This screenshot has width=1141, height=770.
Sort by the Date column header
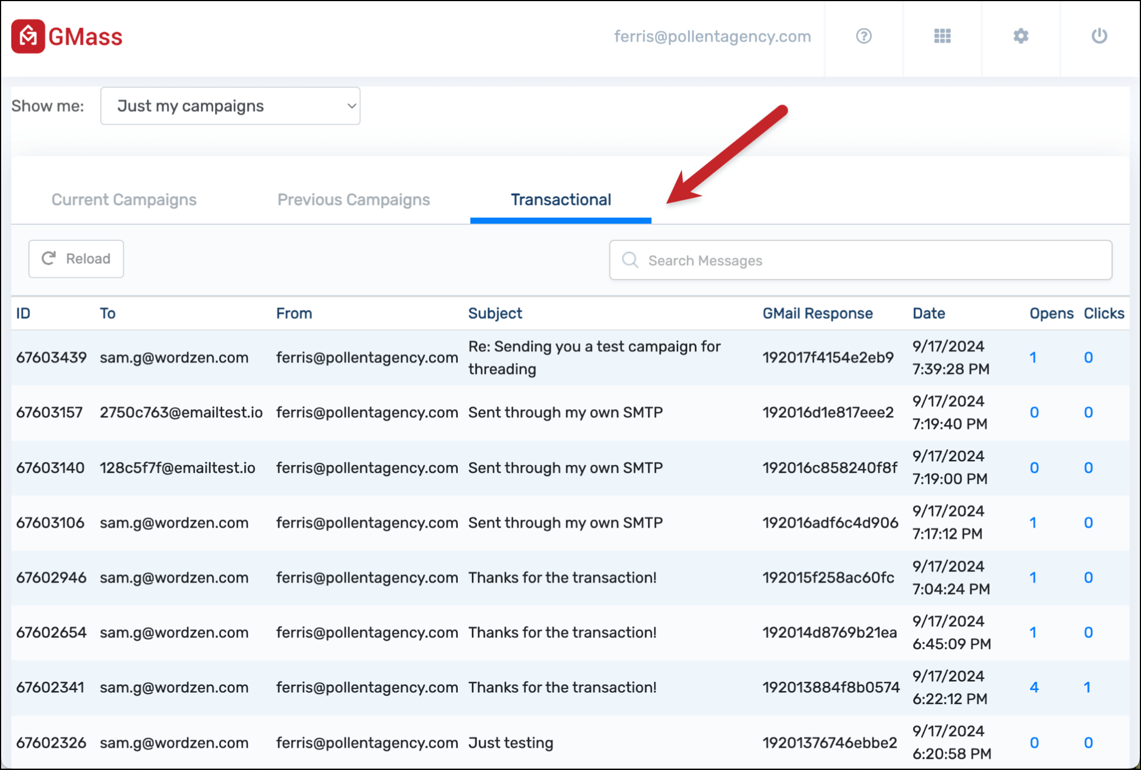(929, 313)
